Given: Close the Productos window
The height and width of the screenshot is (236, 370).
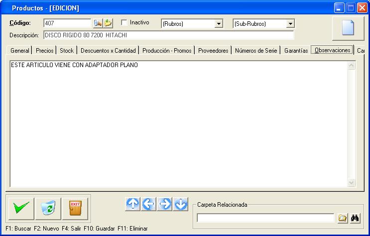Looking at the screenshot, I should click(362, 8).
